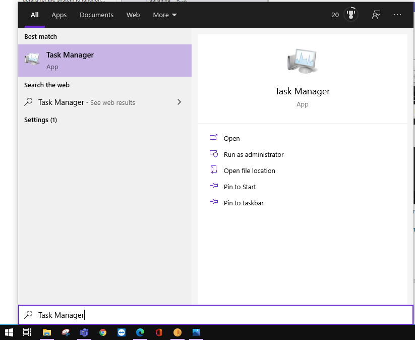Click the search input containing Task Manager
The width and height of the screenshot is (415, 340).
click(216, 315)
